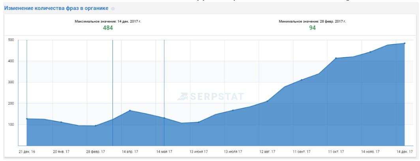
Task: Select the lowest data point at 28 февр. 17
Action: [x=96, y=125]
